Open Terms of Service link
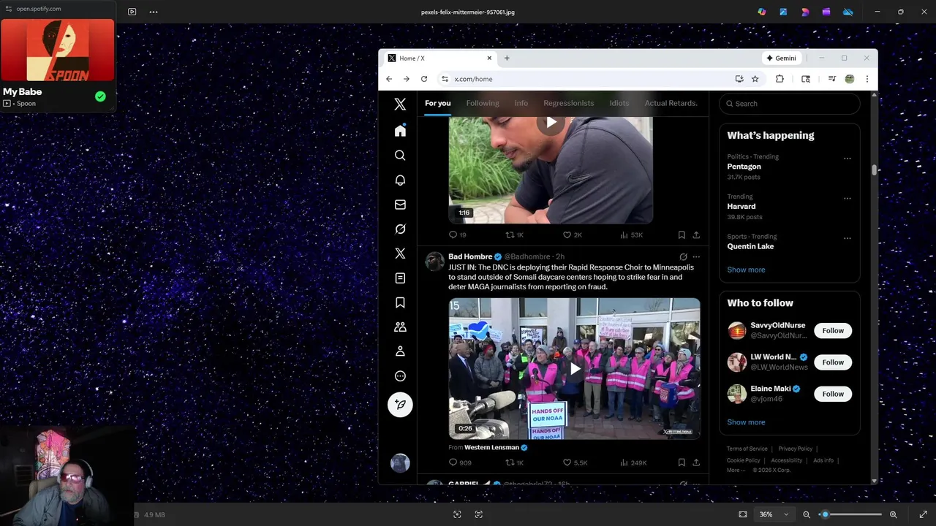Viewport: 936px width, 526px height. (x=747, y=449)
